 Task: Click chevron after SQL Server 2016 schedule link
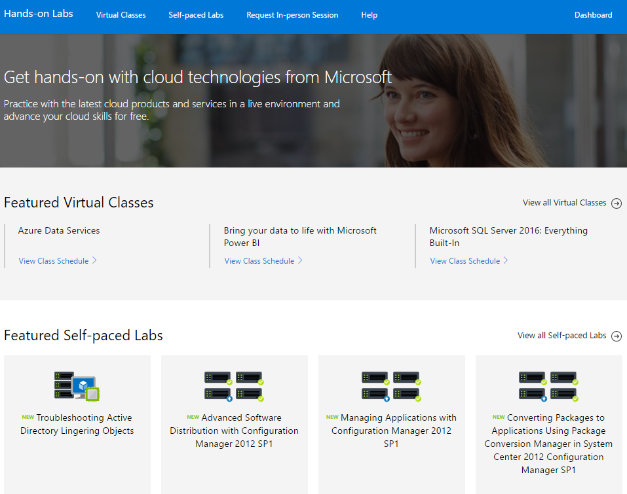506,260
